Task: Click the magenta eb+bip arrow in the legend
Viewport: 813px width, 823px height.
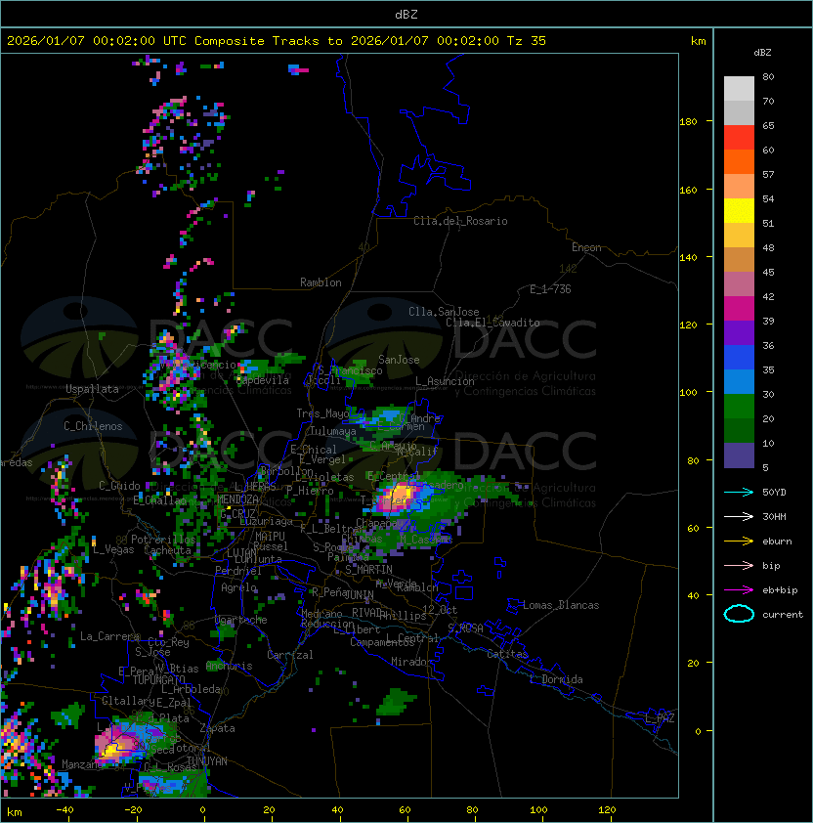Action: point(739,590)
